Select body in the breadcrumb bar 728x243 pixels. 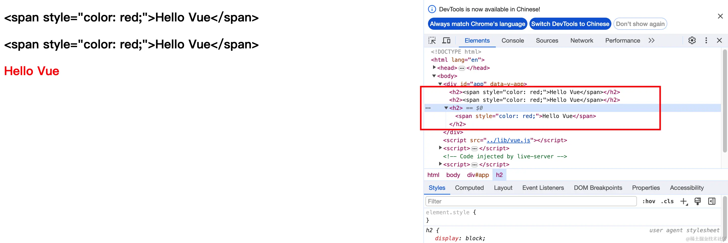tap(453, 175)
